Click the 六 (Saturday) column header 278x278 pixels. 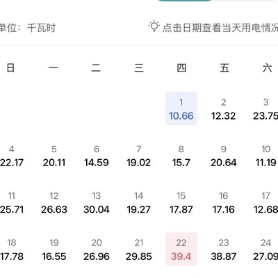tap(267, 68)
